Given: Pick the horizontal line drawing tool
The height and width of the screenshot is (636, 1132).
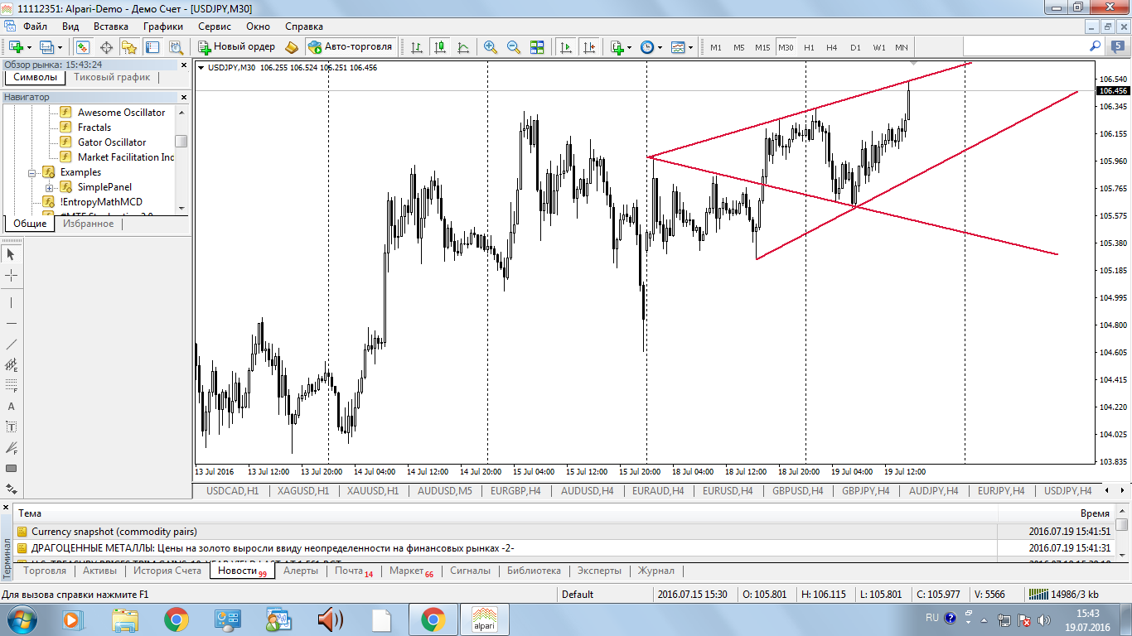Looking at the screenshot, I should (x=12, y=323).
